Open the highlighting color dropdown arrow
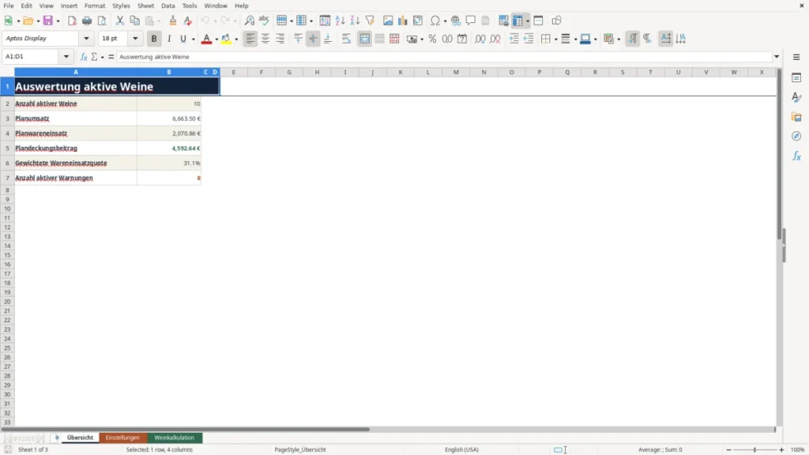809x455 pixels. 236,39
